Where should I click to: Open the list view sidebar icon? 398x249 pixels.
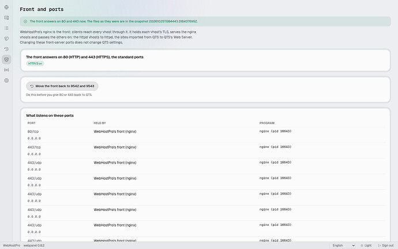(x=6, y=28)
